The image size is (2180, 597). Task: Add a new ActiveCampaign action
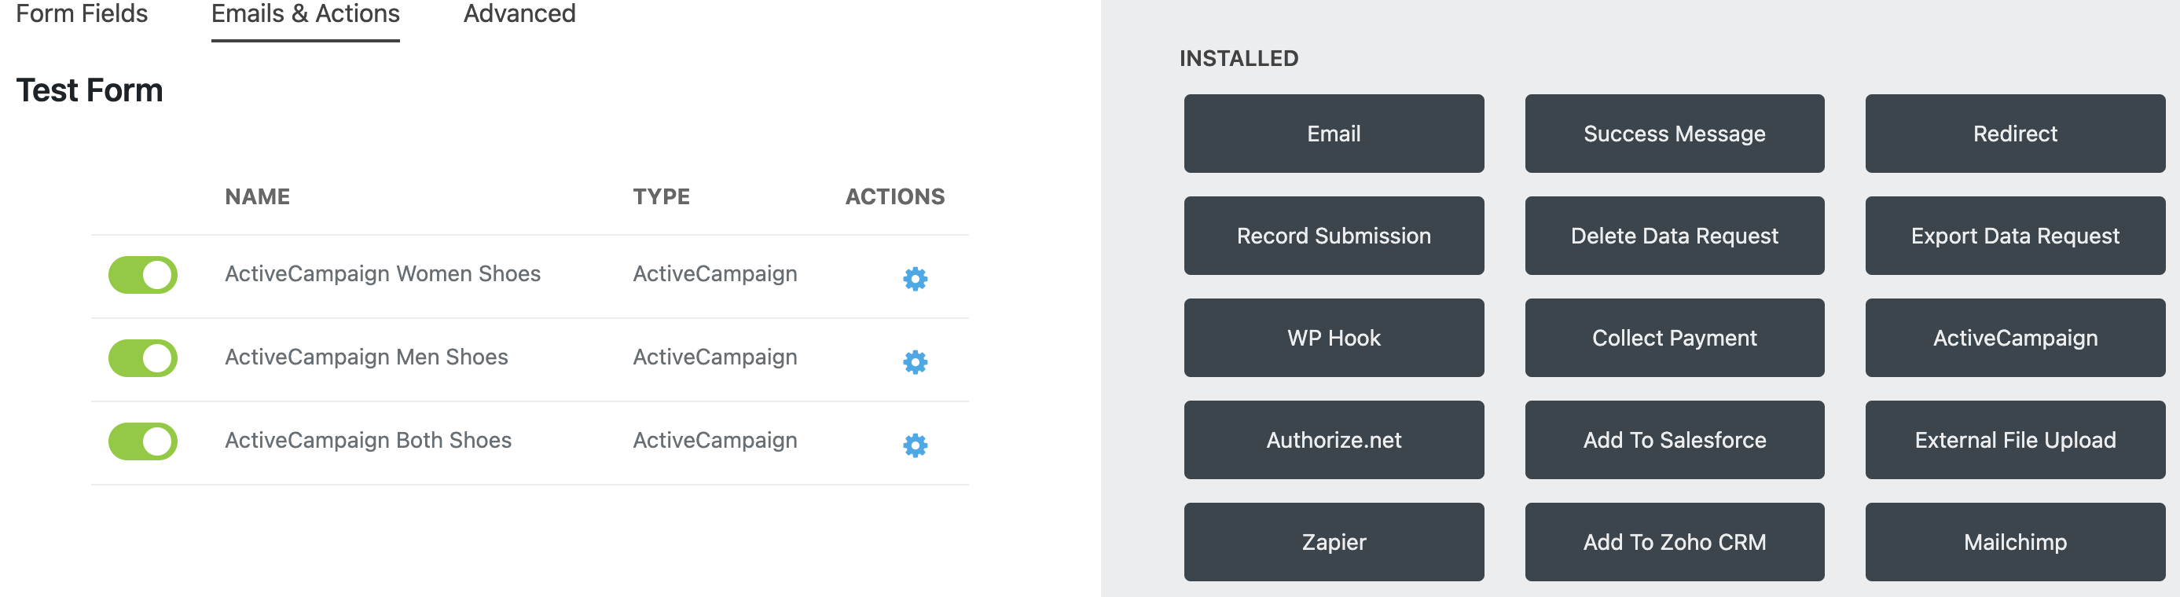tap(2014, 338)
